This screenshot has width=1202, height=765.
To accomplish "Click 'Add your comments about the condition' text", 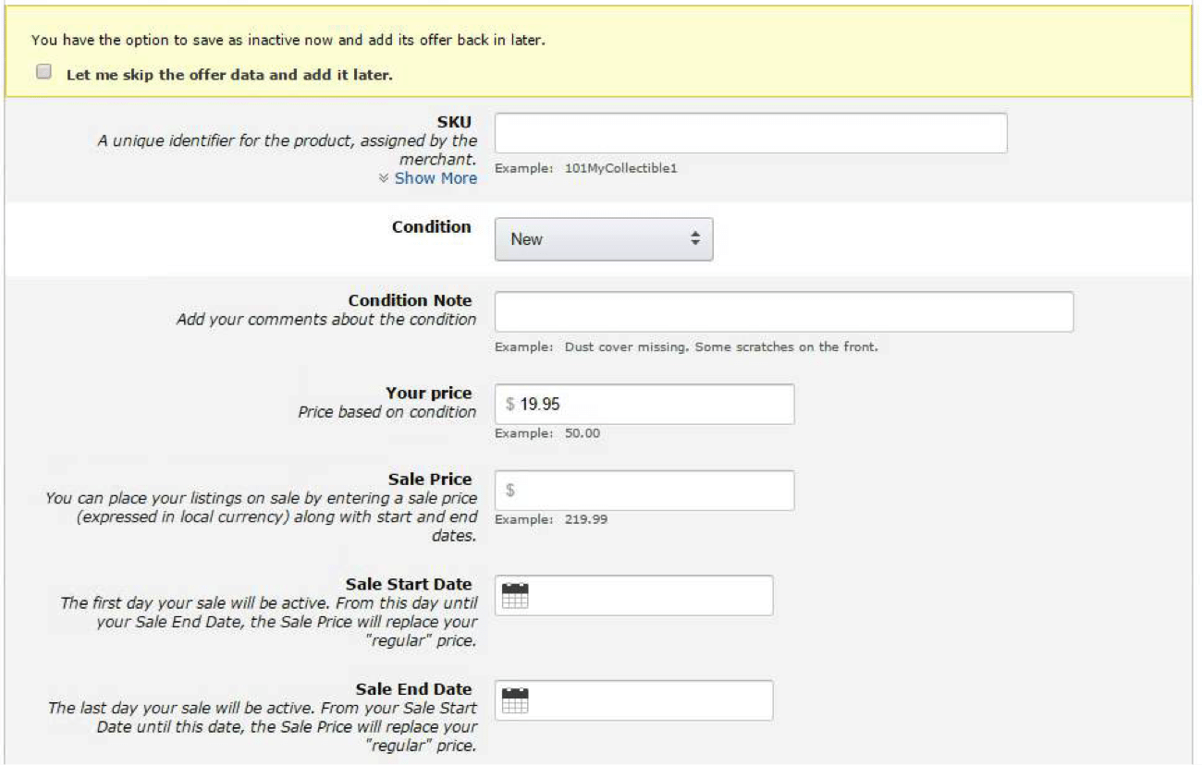I will click(x=326, y=320).
